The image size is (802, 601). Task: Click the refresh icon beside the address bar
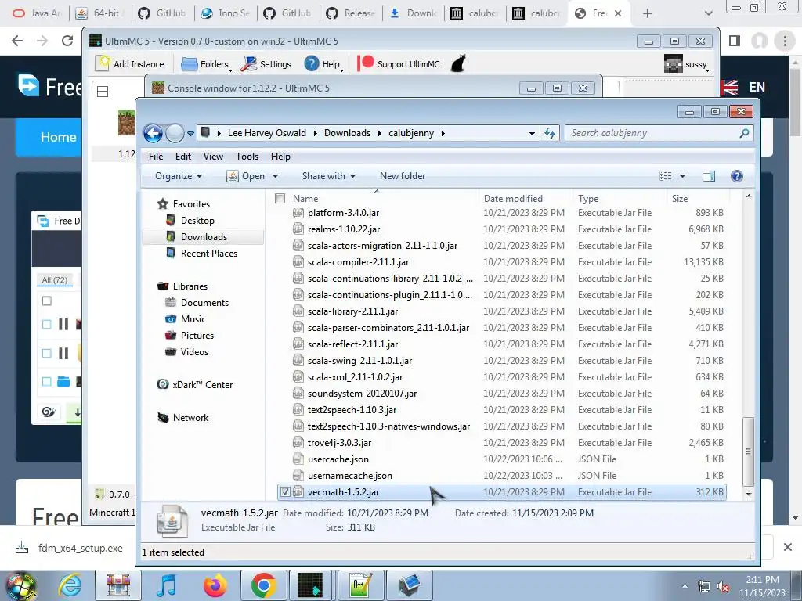click(x=550, y=133)
